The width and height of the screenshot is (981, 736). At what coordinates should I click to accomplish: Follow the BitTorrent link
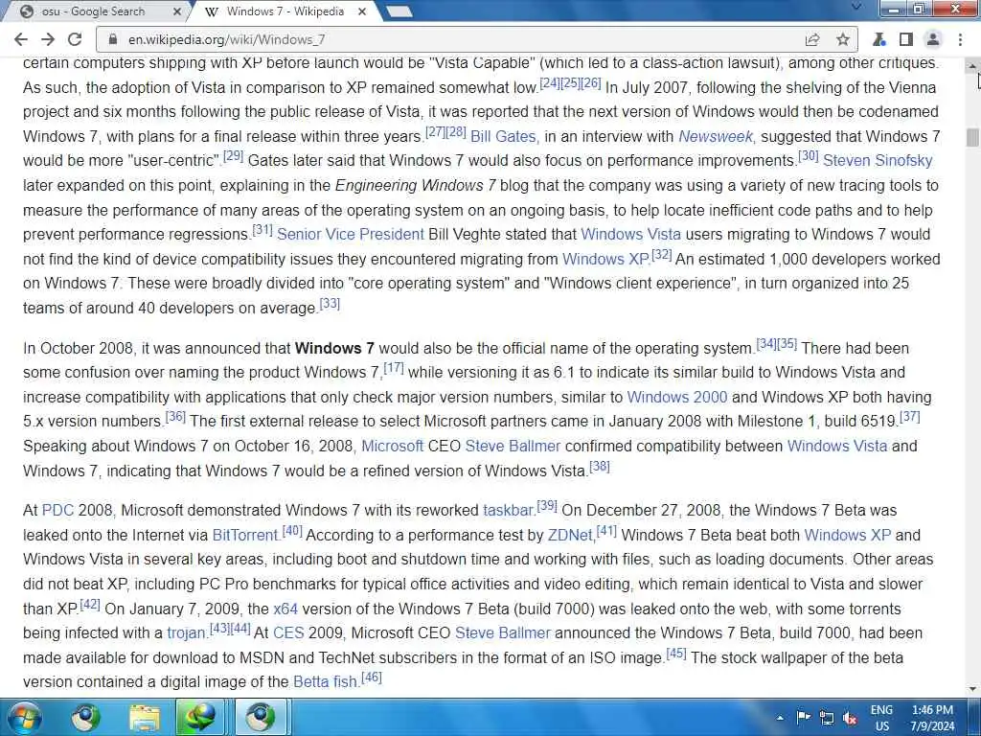point(244,535)
